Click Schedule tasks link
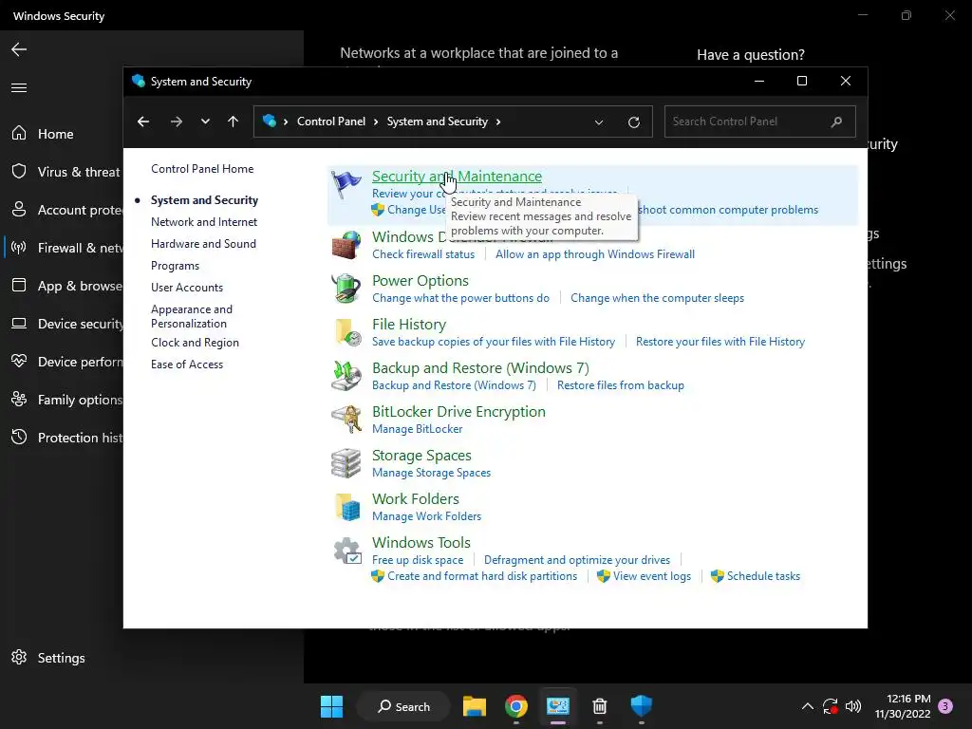Screen dimensions: 972x729 pos(764,576)
